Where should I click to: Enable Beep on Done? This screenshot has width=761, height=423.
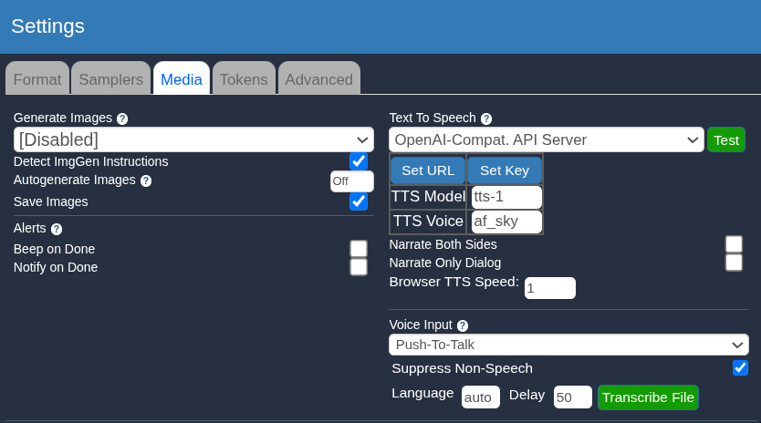coord(359,248)
